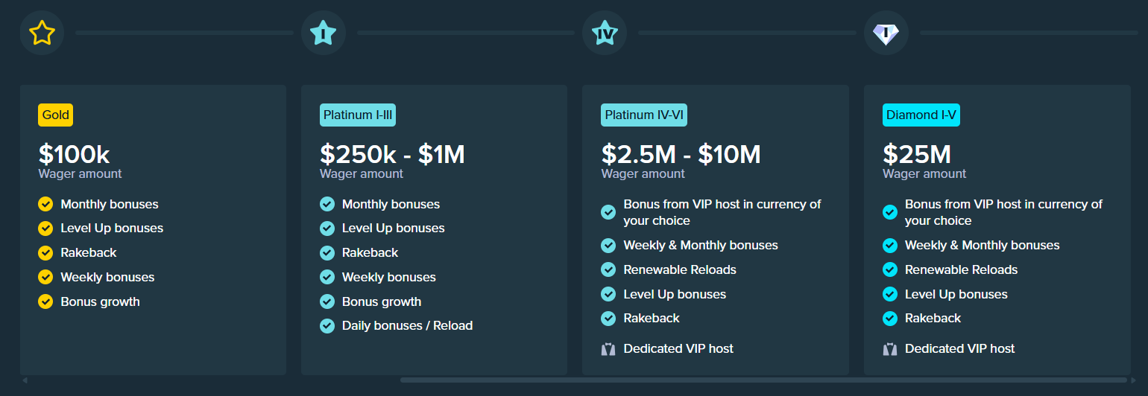This screenshot has width=1148, height=396.
Task: Select the Platinum IV-VI tier badge
Action: tap(644, 115)
